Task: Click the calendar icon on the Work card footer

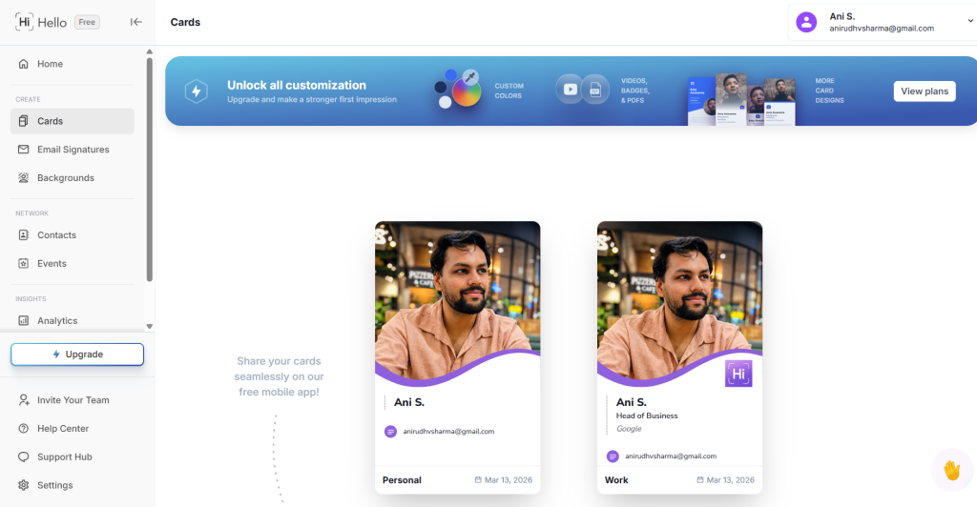Action: [x=700, y=480]
